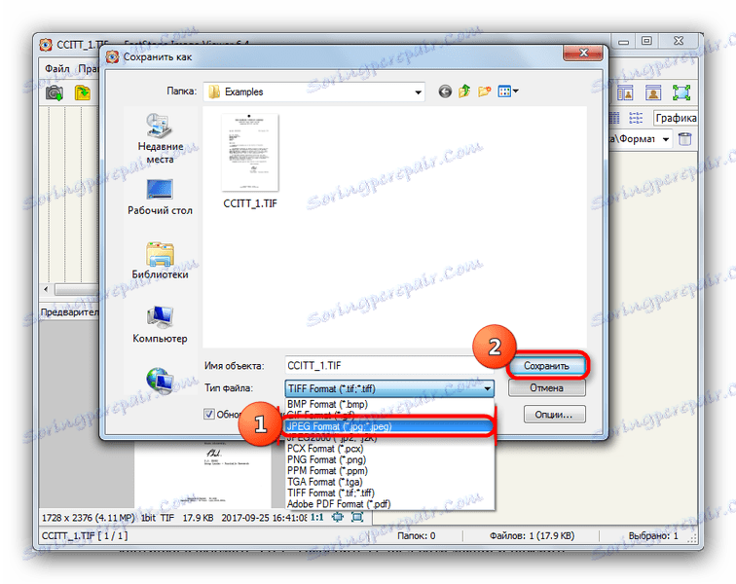Select TIFF Format option in dropdown list
The image size is (736, 584).
(389, 493)
